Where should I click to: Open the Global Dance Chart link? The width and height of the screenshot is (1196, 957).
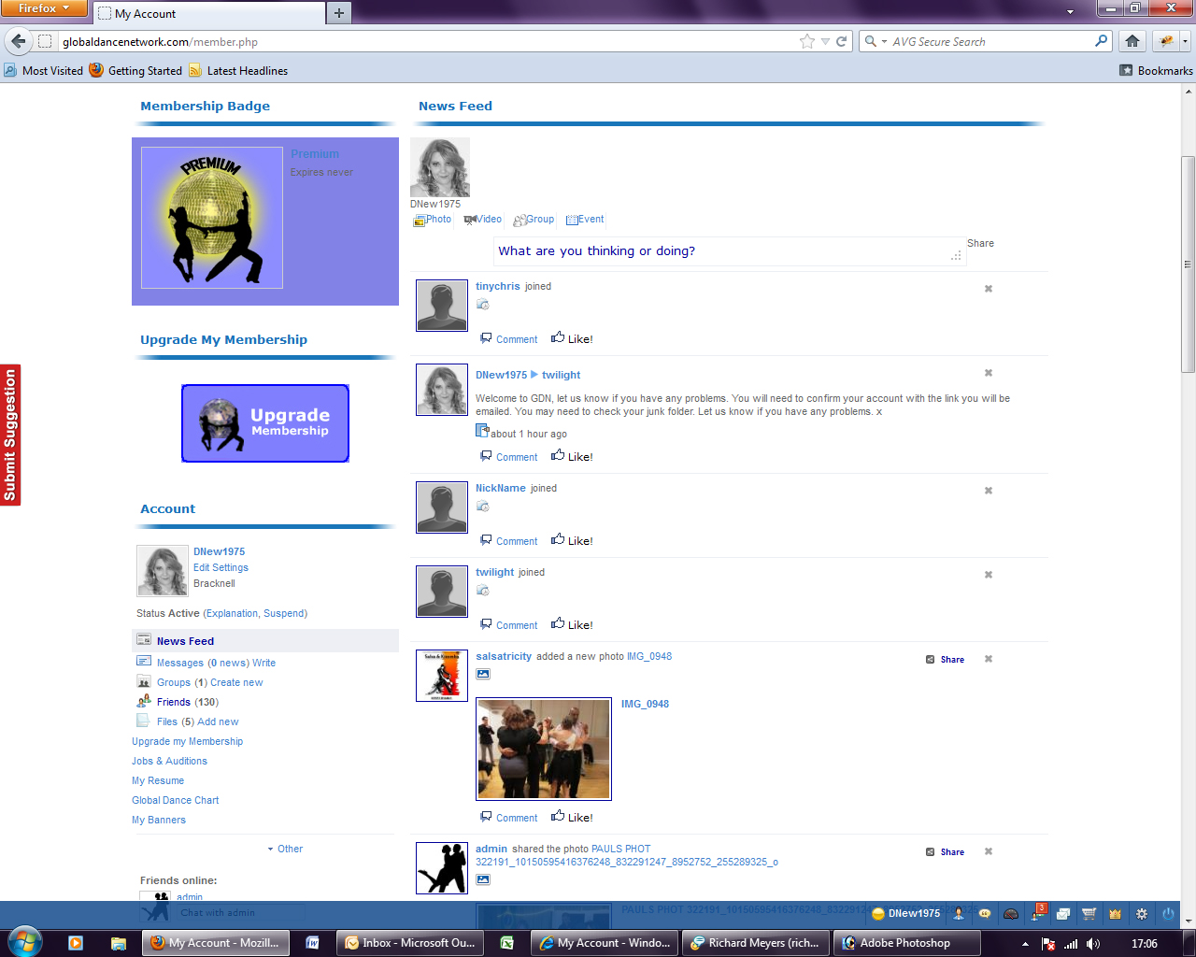(175, 800)
